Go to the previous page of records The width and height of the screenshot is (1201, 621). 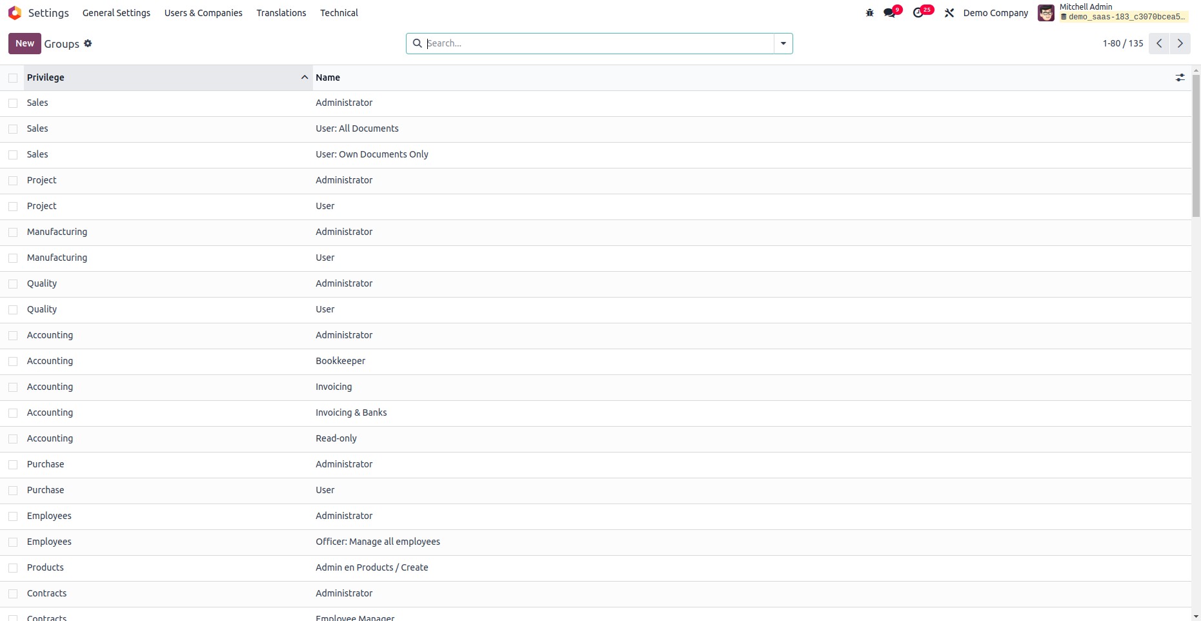coord(1159,43)
